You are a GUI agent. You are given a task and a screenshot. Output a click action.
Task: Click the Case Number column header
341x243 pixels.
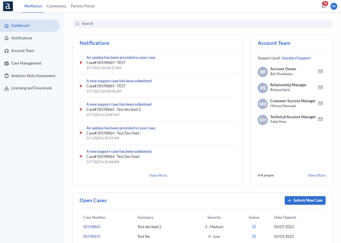pos(95,217)
